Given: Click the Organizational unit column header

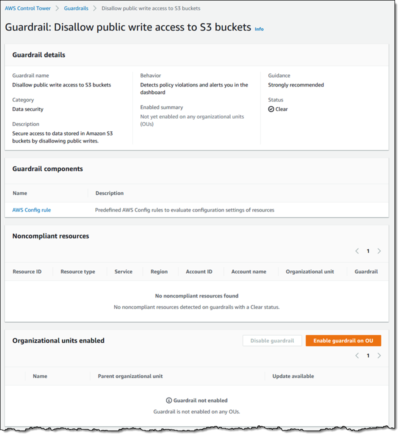Looking at the screenshot, I should 309,271.
